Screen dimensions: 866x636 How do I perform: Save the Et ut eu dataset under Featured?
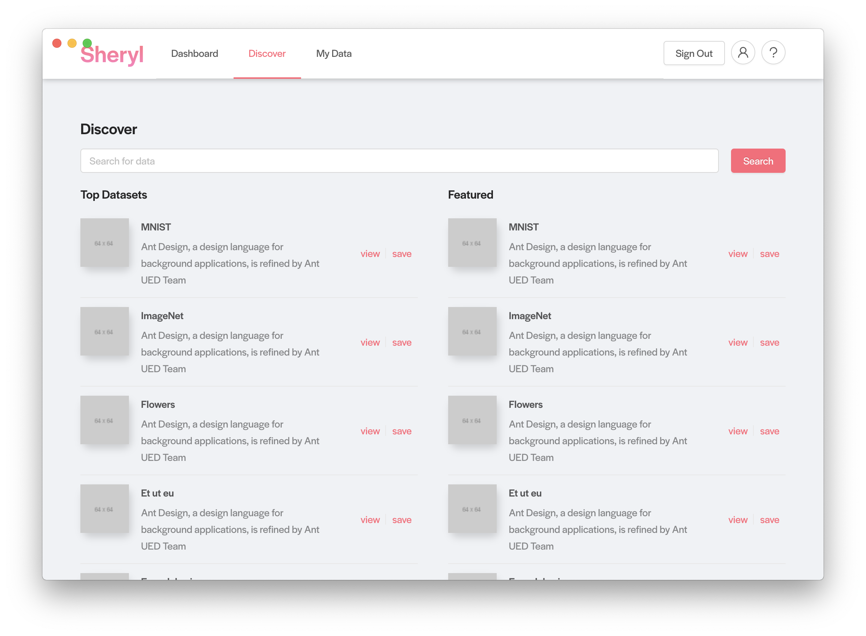(769, 520)
